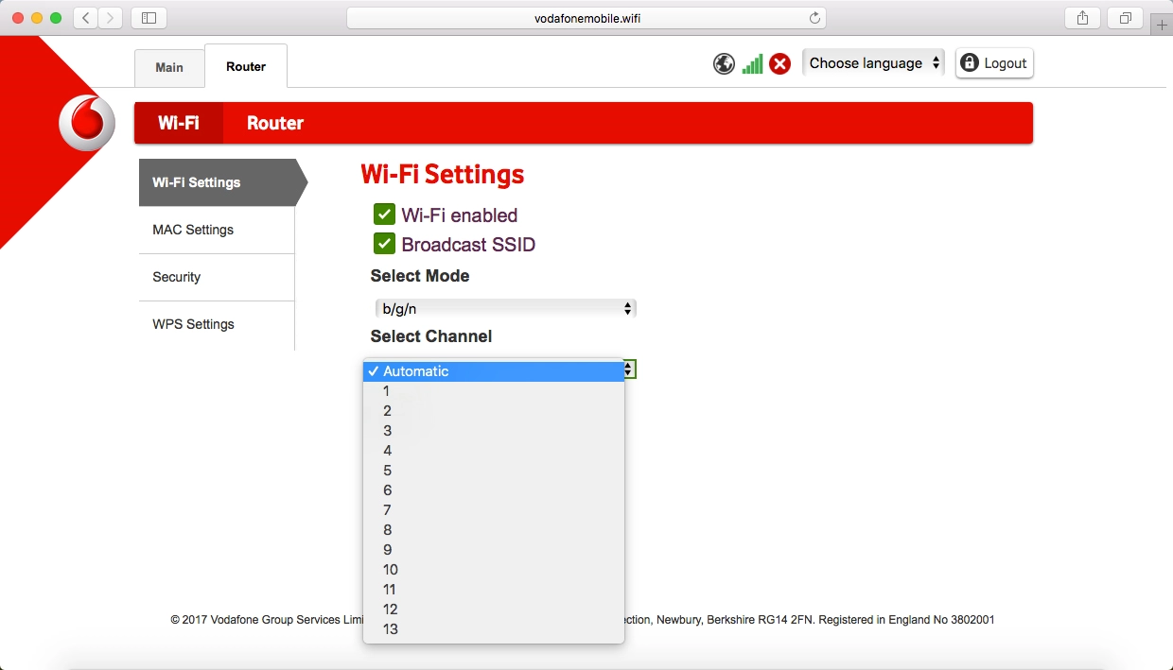This screenshot has width=1173, height=670.
Task: Click the globe network status icon
Action: point(724,63)
